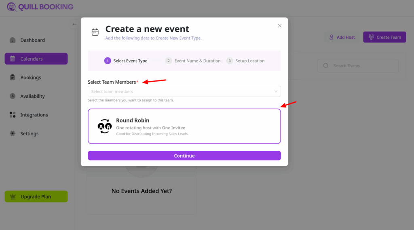
Task: Click the Create Team button
Action: click(384, 37)
